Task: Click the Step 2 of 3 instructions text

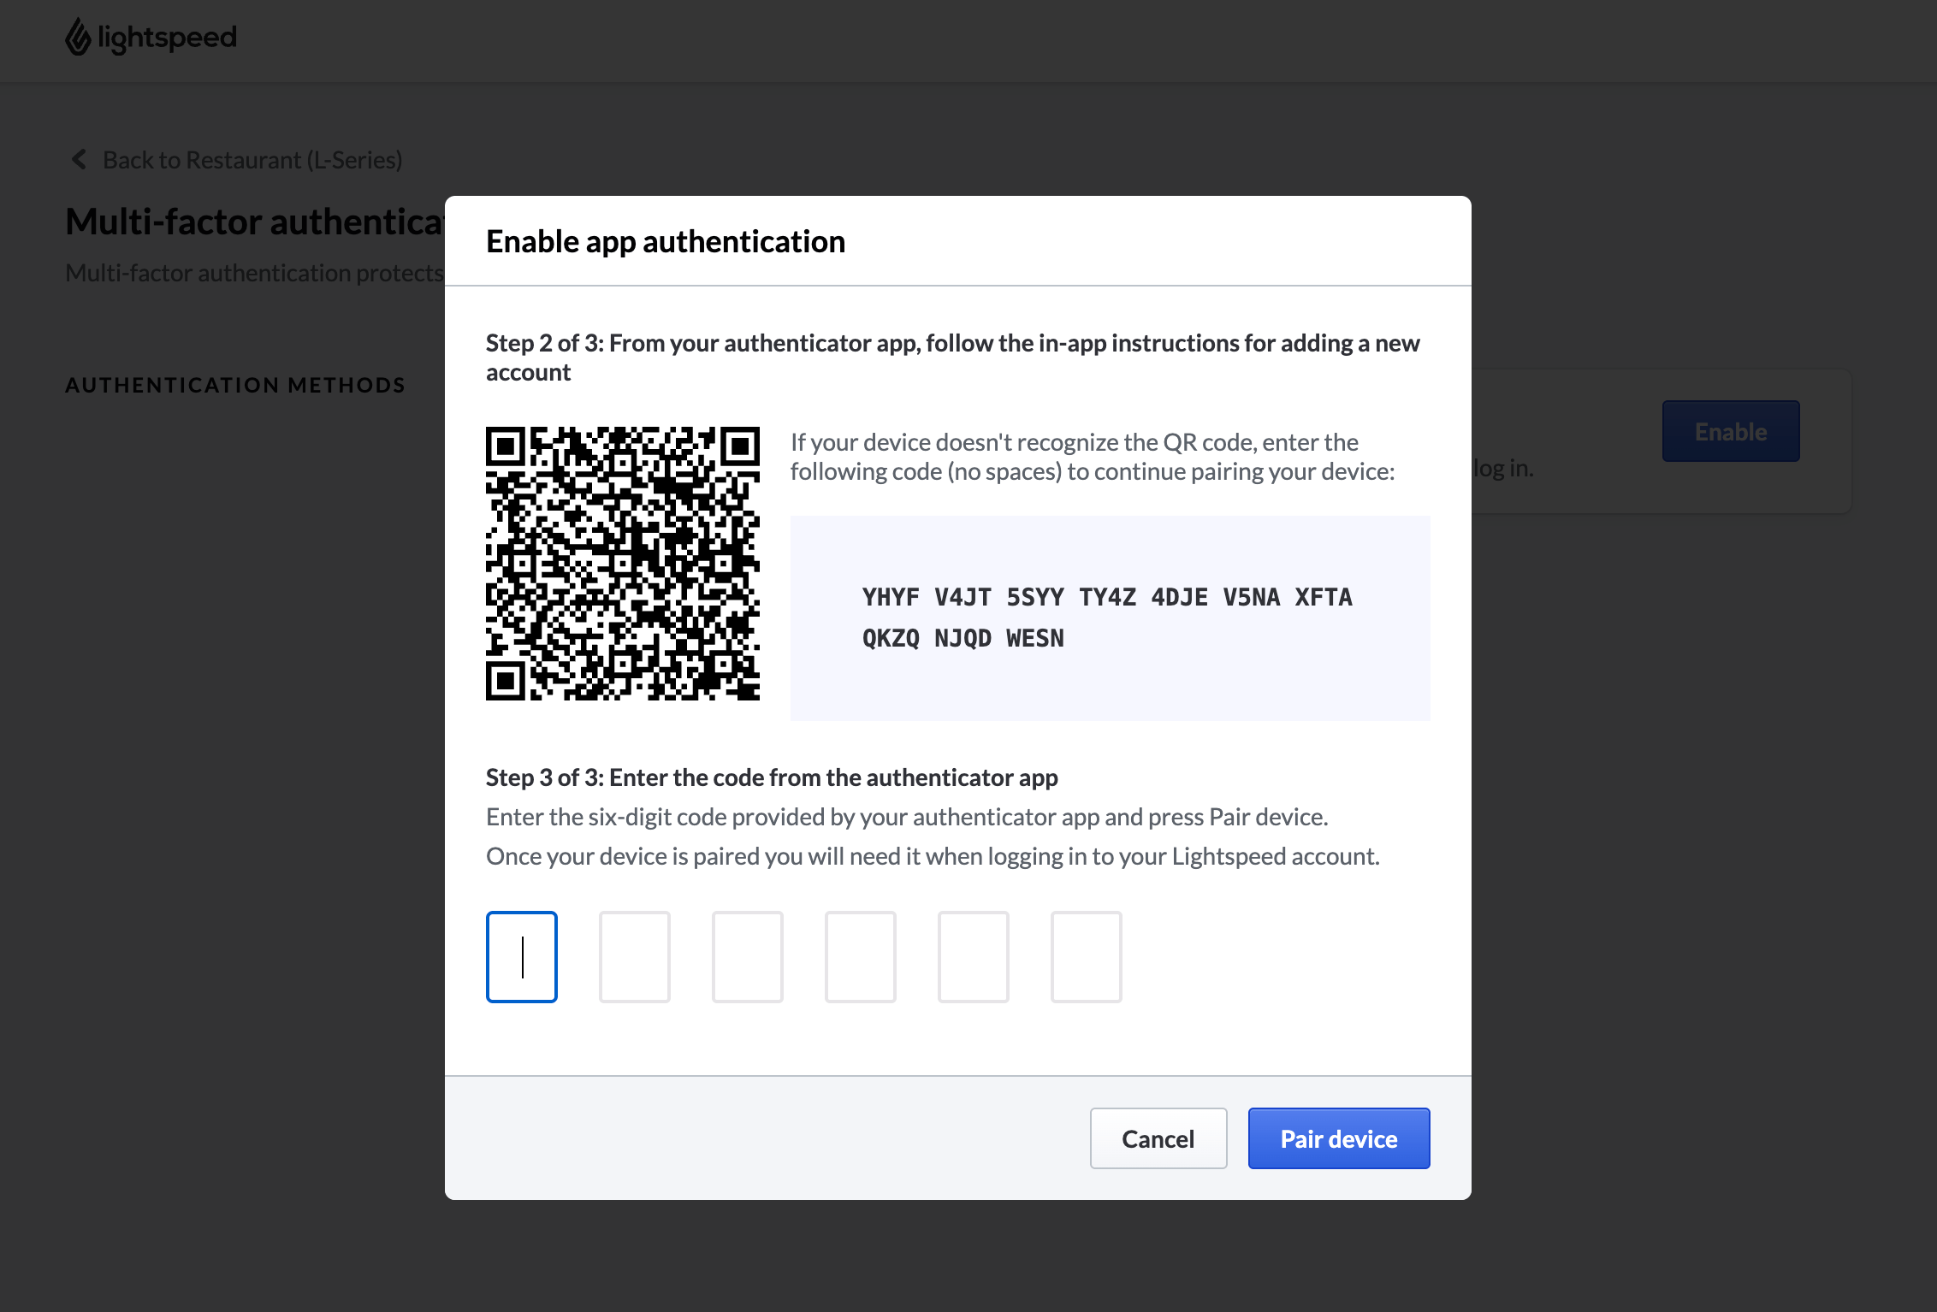Action: [x=952, y=358]
